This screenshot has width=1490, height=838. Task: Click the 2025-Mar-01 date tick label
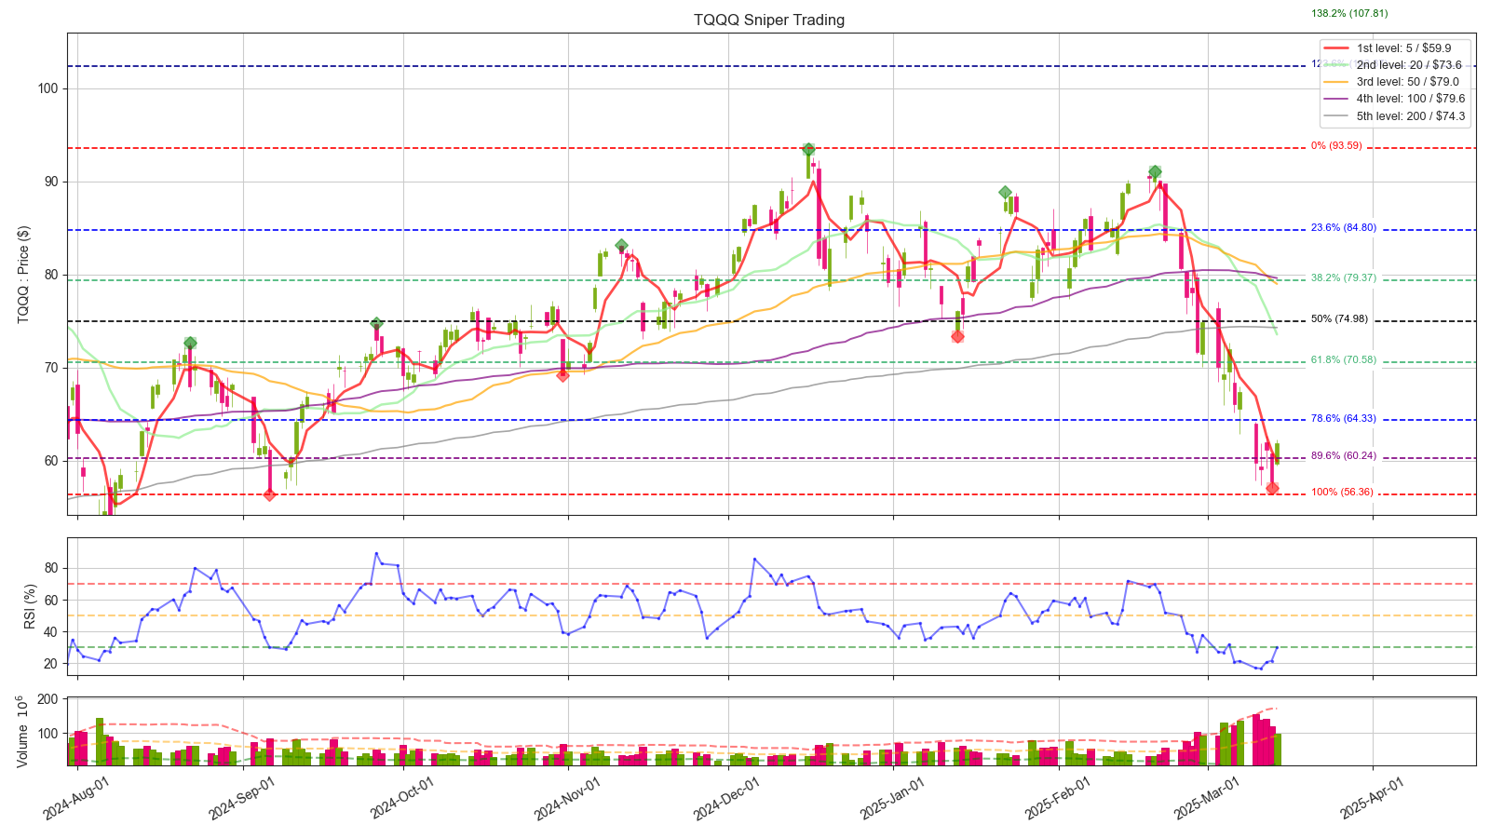(x=1208, y=799)
